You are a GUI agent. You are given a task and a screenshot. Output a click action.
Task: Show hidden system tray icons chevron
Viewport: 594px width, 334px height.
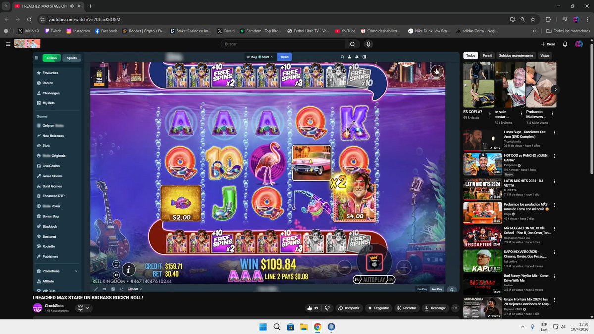click(523, 327)
